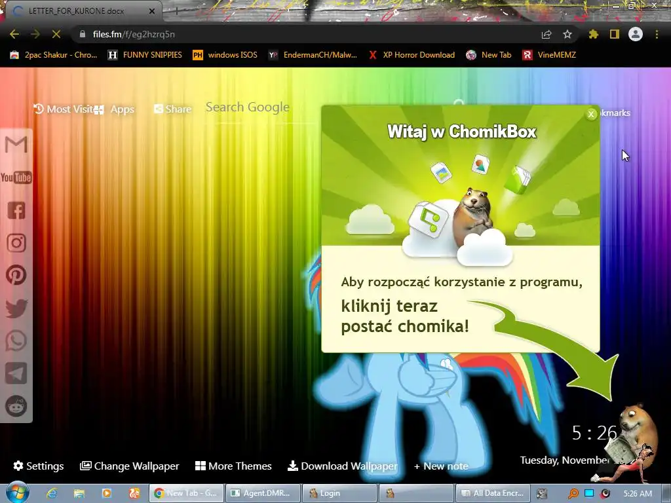Toggle the side panel icon
The image size is (671, 503).
tap(615, 34)
